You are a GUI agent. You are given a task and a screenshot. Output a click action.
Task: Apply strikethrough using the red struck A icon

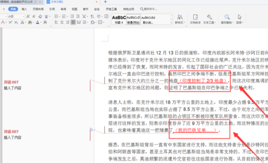click(x=3, y=22)
